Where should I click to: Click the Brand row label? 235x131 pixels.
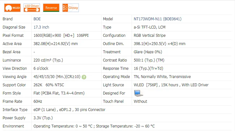pyautogui.click(x=8, y=19)
